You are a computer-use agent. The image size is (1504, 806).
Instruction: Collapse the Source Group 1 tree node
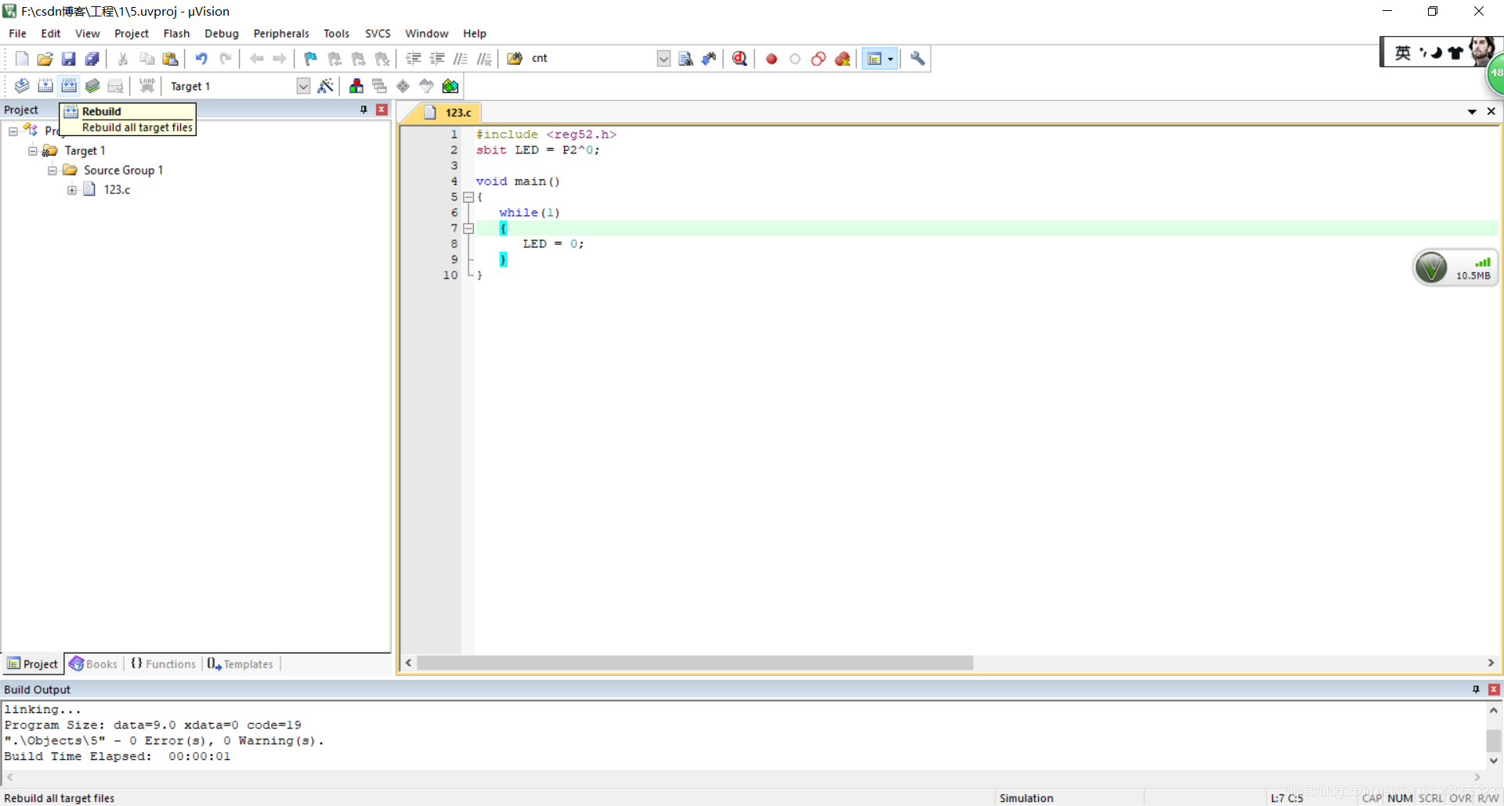52,171
